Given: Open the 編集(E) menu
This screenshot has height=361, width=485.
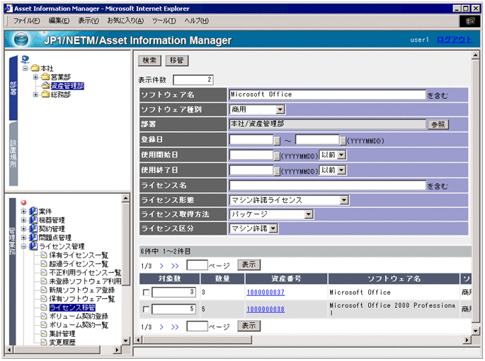Looking at the screenshot, I should [x=59, y=20].
